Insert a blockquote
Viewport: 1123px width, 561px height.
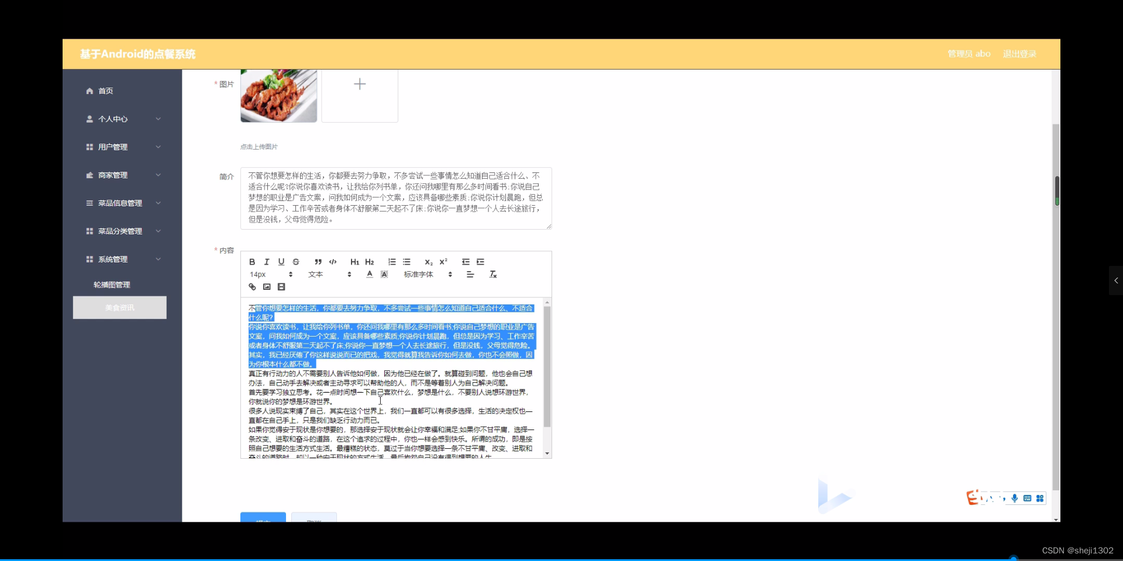pos(318,262)
